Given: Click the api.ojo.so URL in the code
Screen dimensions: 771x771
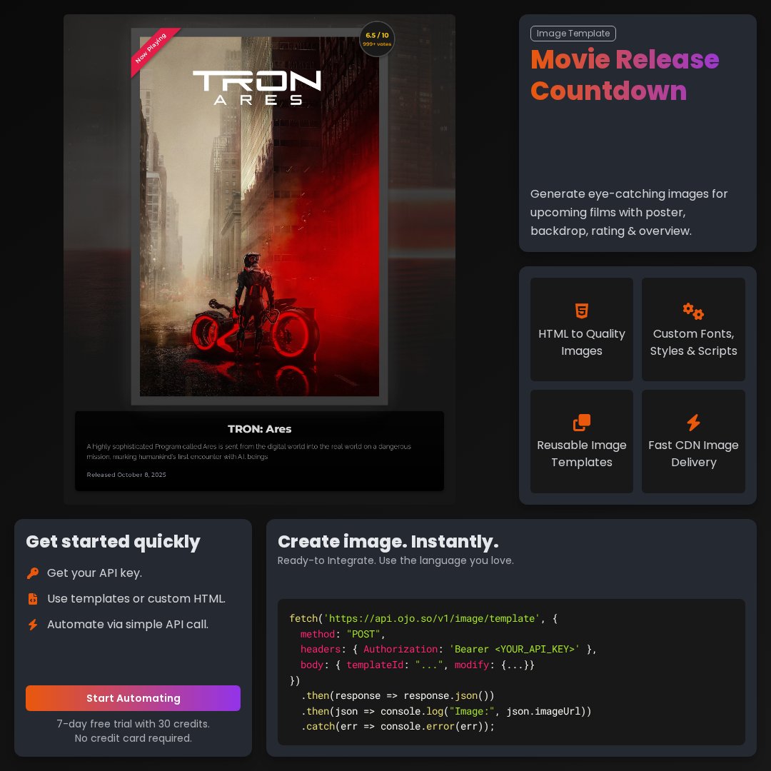Looking at the screenshot, I should (x=431, y=618).
